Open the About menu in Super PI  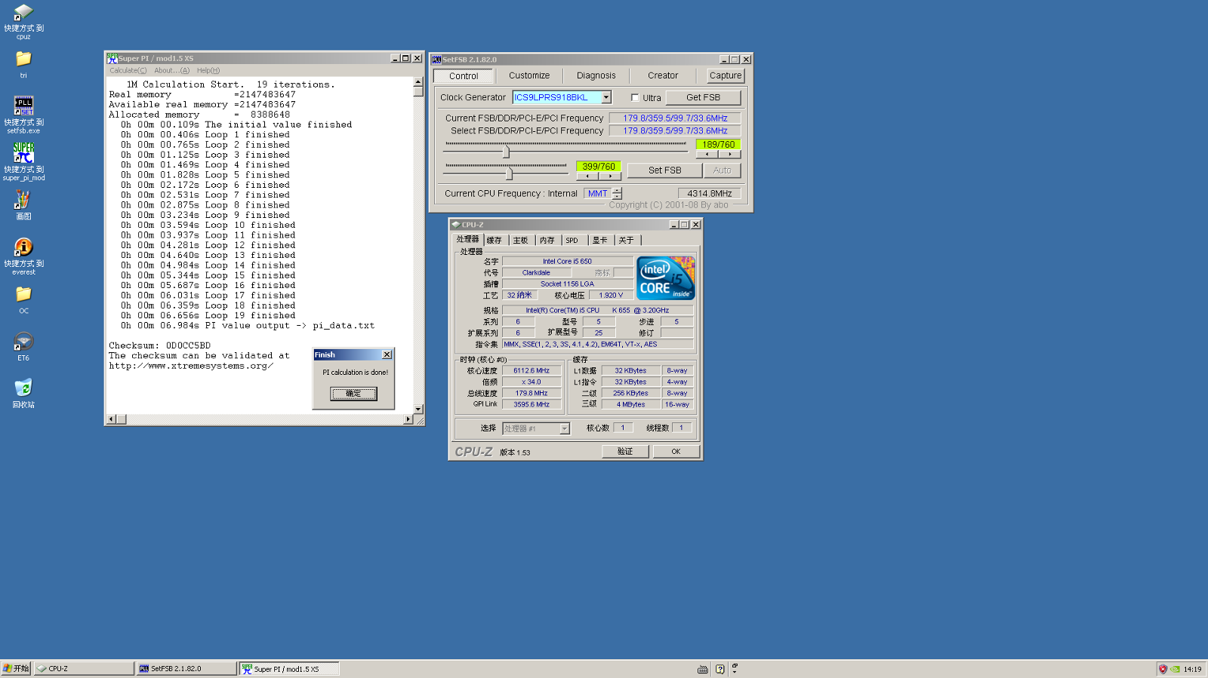coord(172,70)
